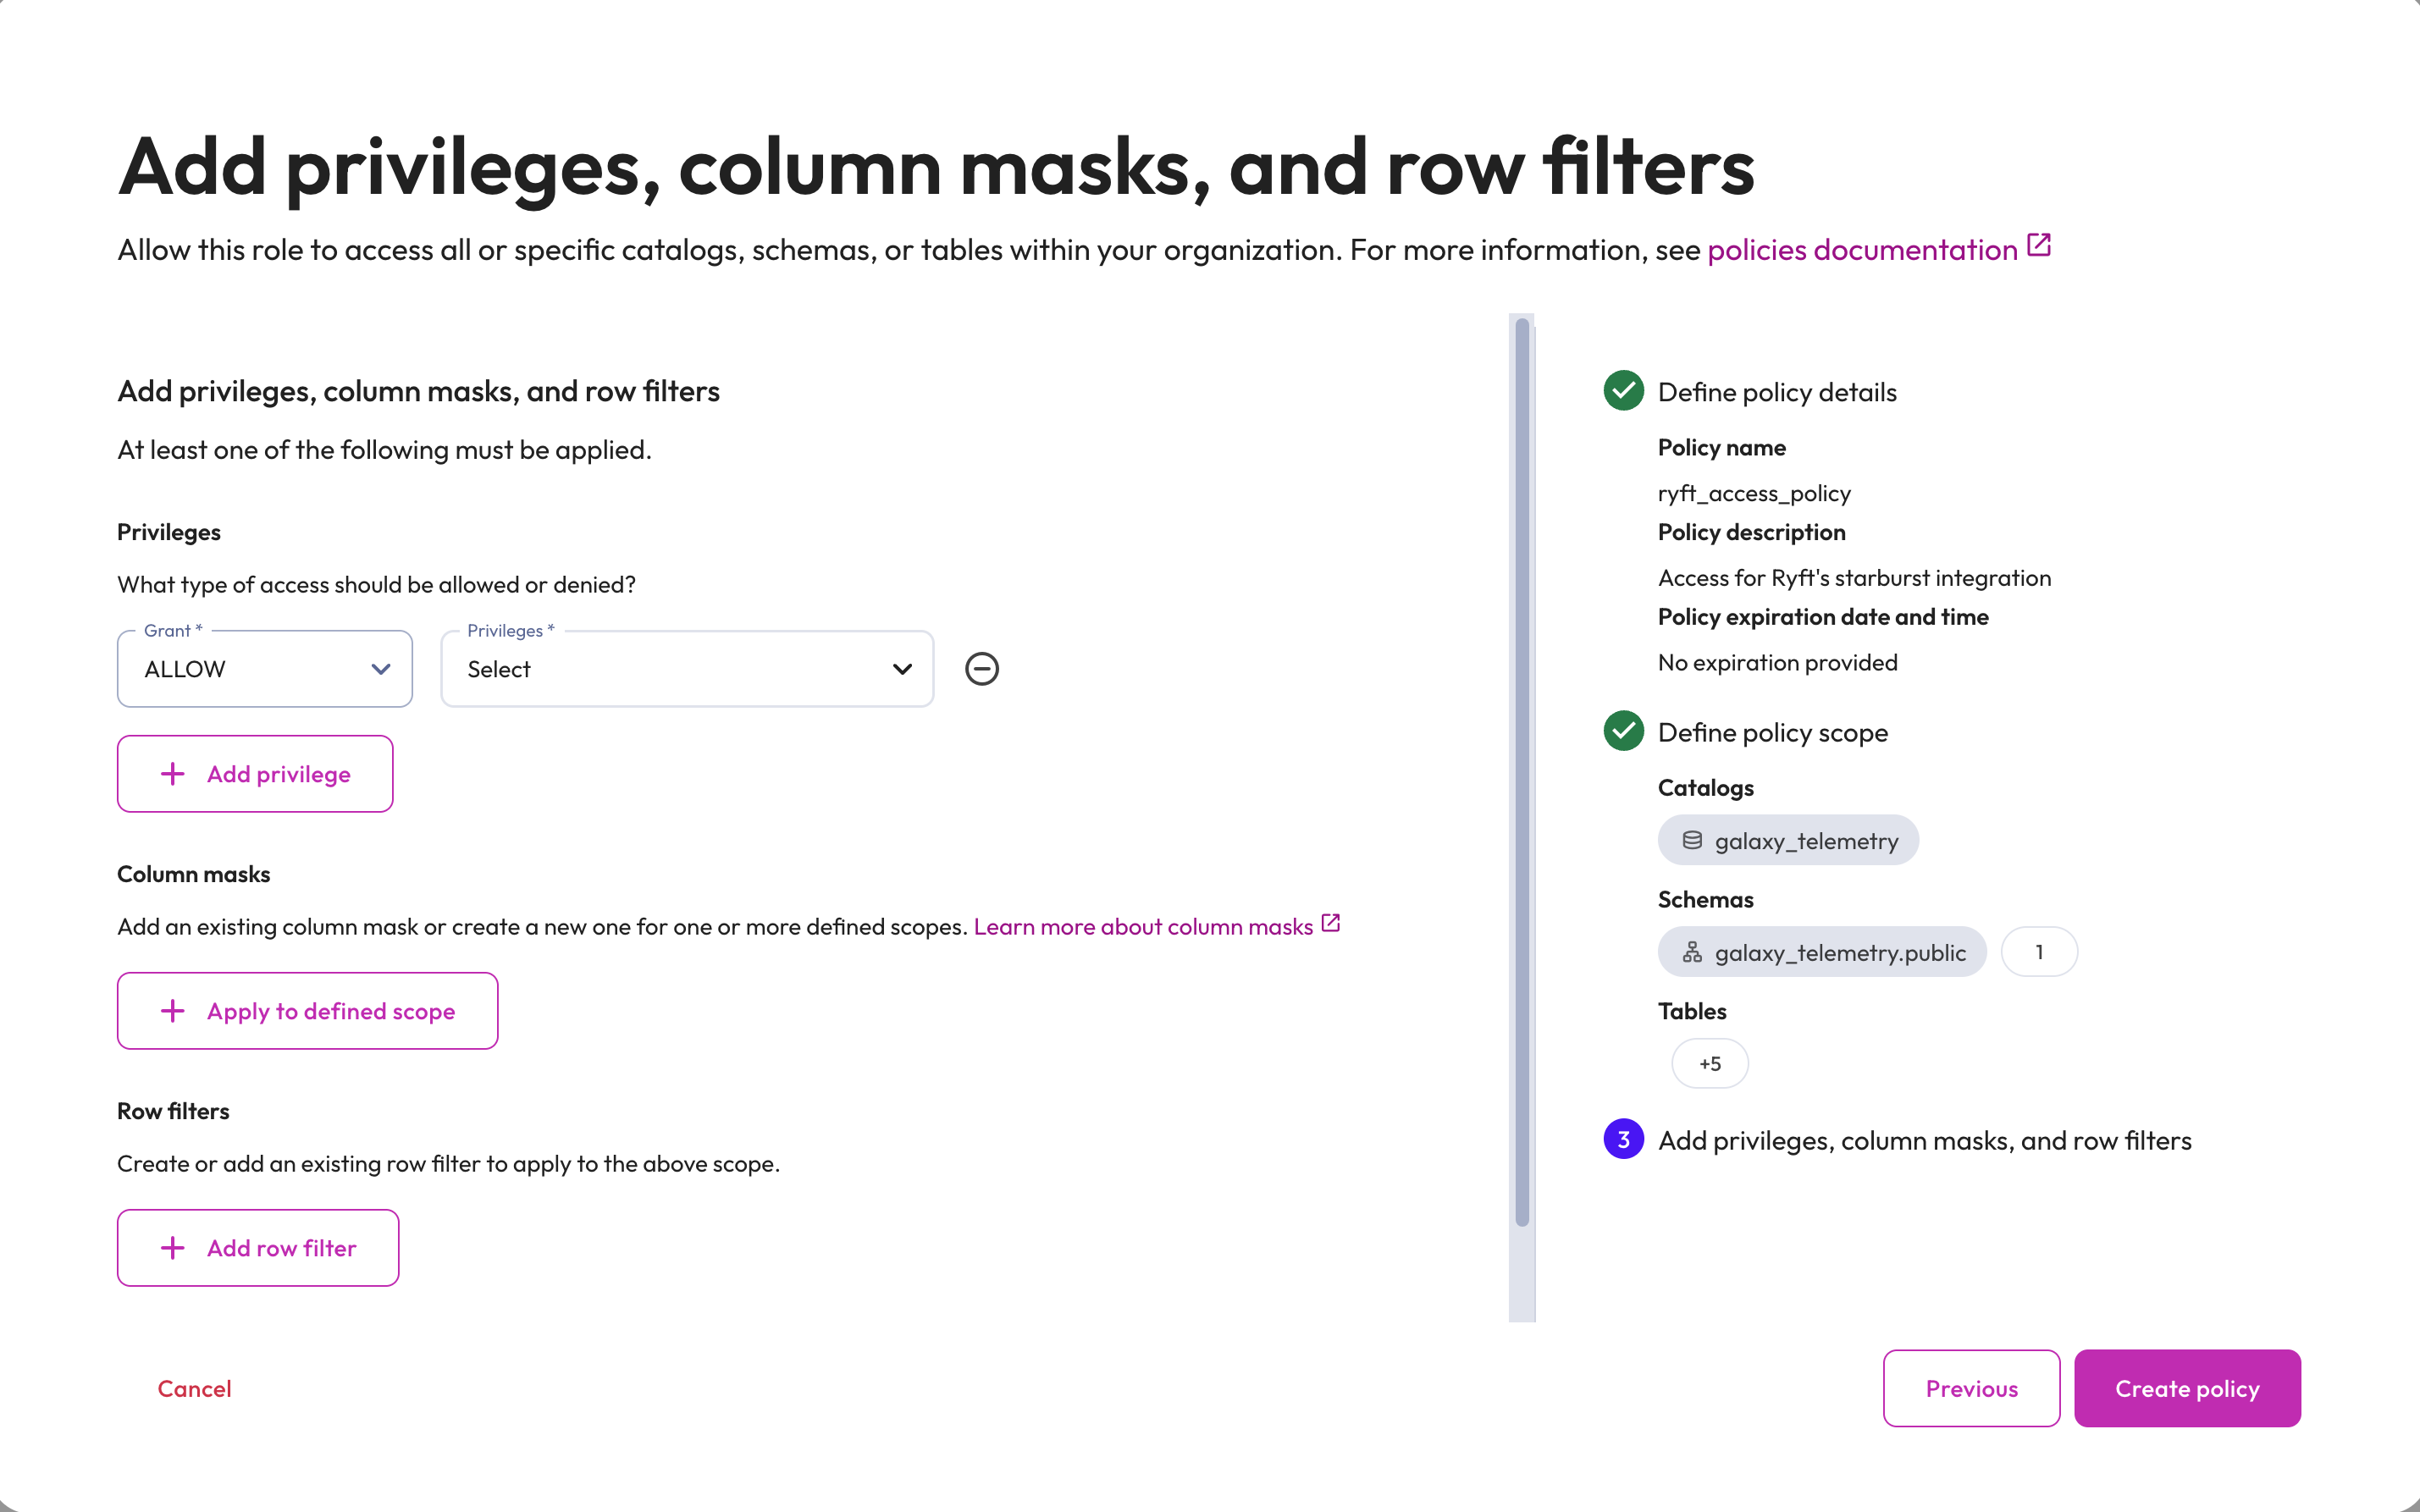Click Apply to defined scope button
This screenshot has height=1512, width=2420.
pos(308,1011)
